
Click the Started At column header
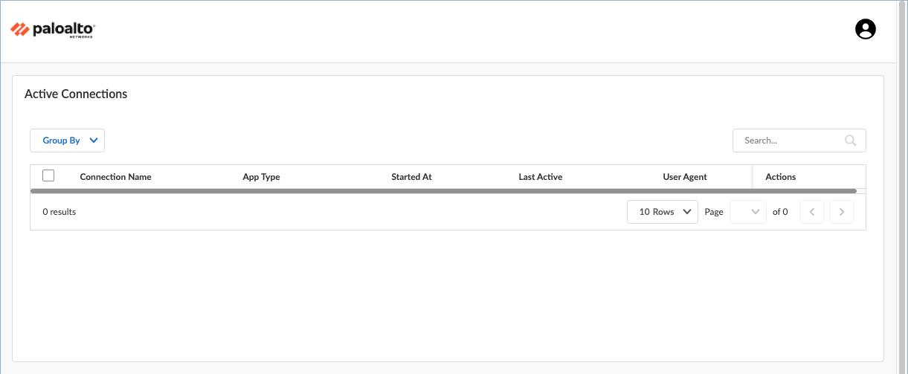pos(411,177)
